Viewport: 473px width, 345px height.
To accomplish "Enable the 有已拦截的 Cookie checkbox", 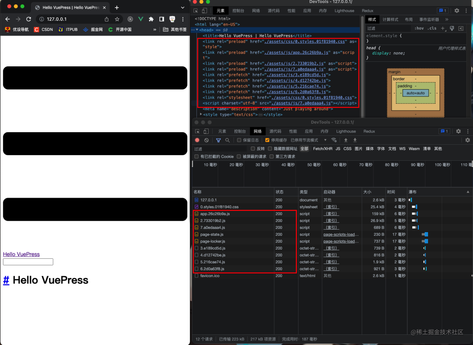I will pyautogui.click(x=196, y=156).
